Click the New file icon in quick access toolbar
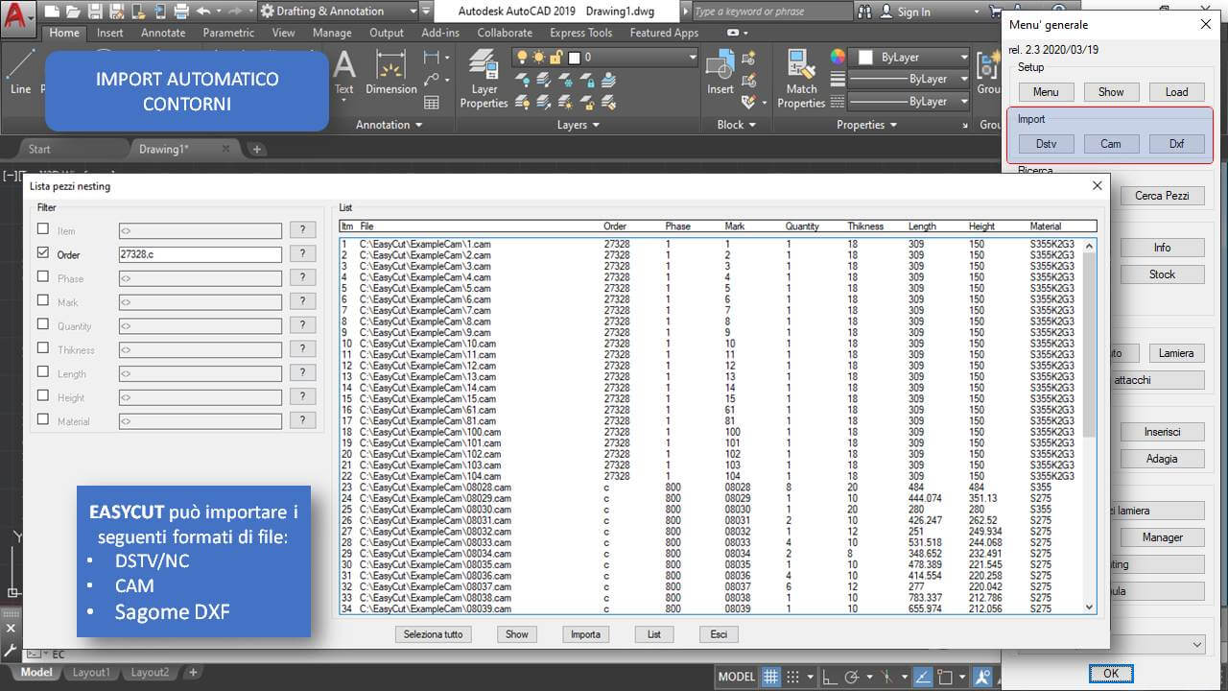Screen dimensions: 1228x691 pos(51,12)
